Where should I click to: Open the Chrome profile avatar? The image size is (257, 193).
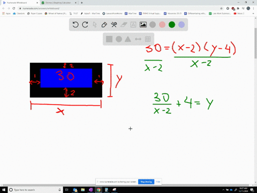(248, 9)
